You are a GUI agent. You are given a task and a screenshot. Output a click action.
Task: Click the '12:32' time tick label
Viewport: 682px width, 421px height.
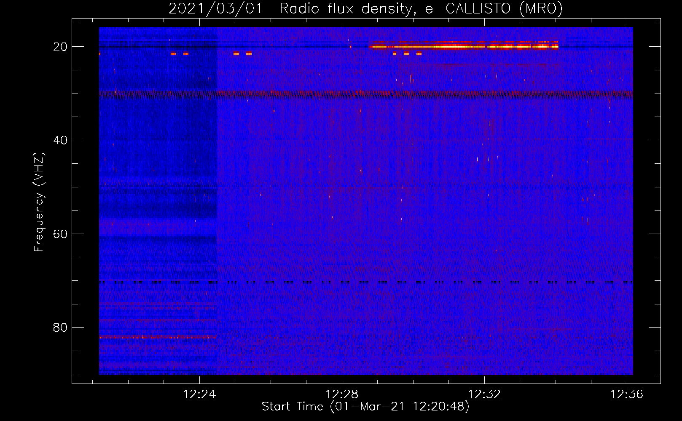coord(484,394)
